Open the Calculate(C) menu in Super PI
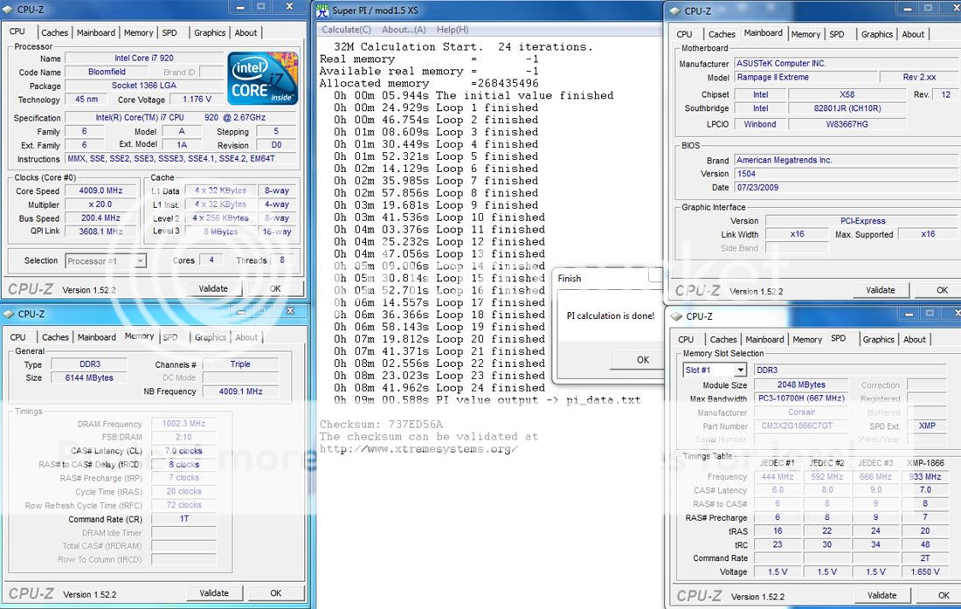Screen dimensions: 961x609 click(x=346, y=30)
